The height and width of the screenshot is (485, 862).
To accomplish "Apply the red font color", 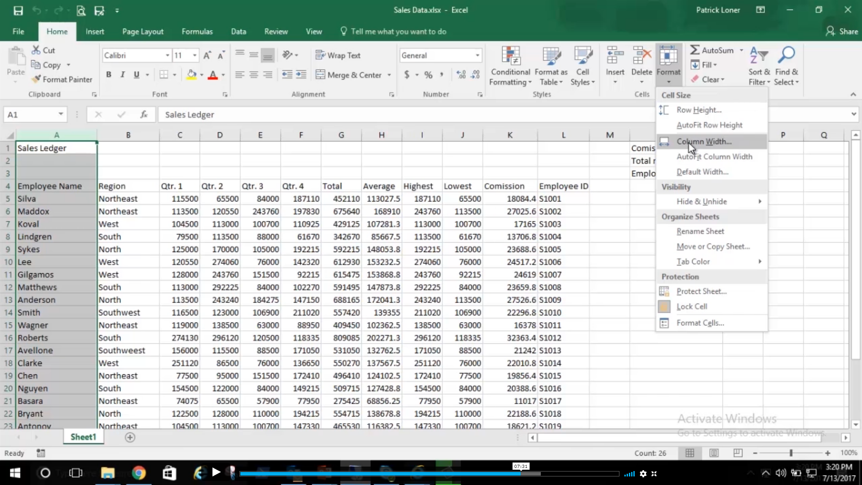I will pos(213,75).
